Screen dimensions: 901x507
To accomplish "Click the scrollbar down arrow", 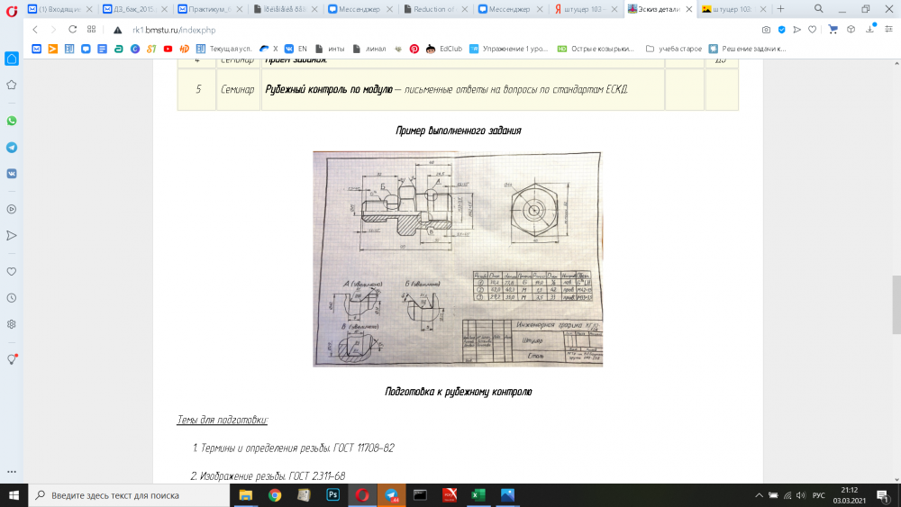I will point(896,479).
